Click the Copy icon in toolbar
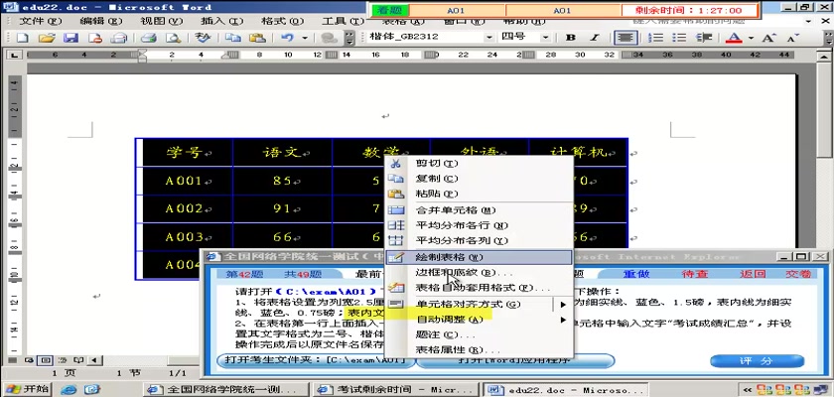 click(x=232, y=38)
